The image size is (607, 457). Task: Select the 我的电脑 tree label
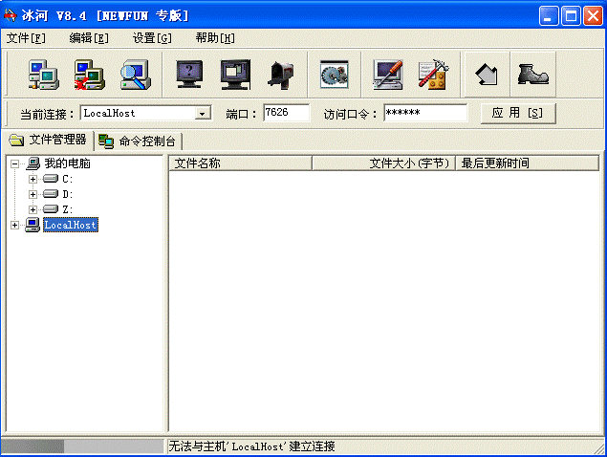point(67,163)
